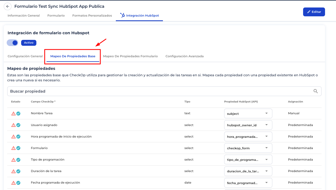Image resolution: width=336 pixels, height=190 pixels.
Task: Click the Activo status badge
Action: click(29, 43)
